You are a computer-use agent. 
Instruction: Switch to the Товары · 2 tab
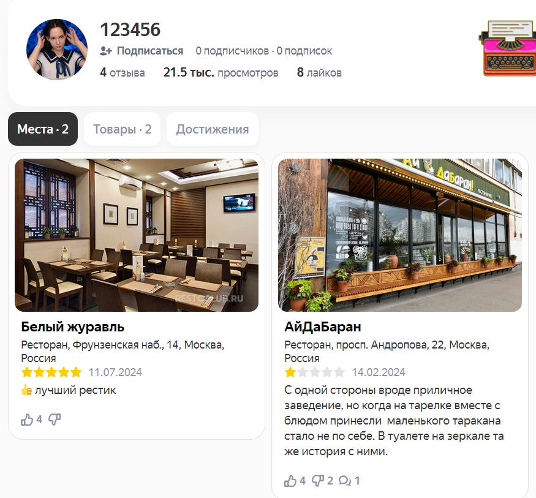click(122, 129)
